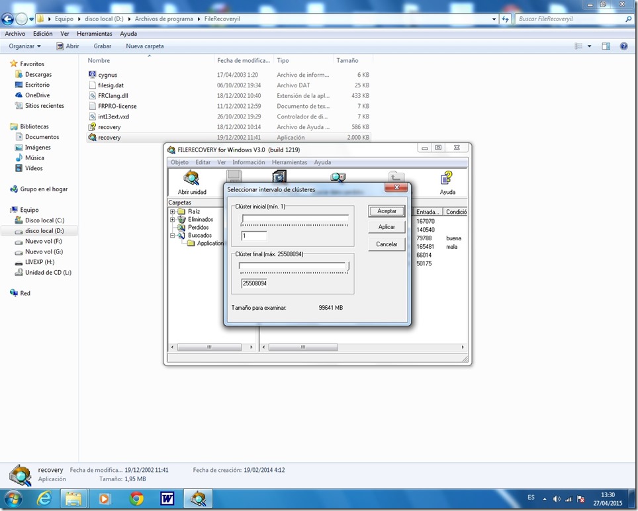Click the Explorer back navigation arrow
The image size is (638, 511).
[x=8, y=19]
